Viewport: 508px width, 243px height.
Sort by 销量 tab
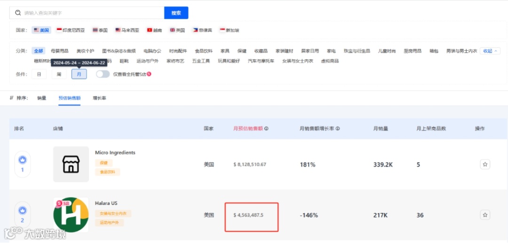pyautogui.click(x=42, y=98)
